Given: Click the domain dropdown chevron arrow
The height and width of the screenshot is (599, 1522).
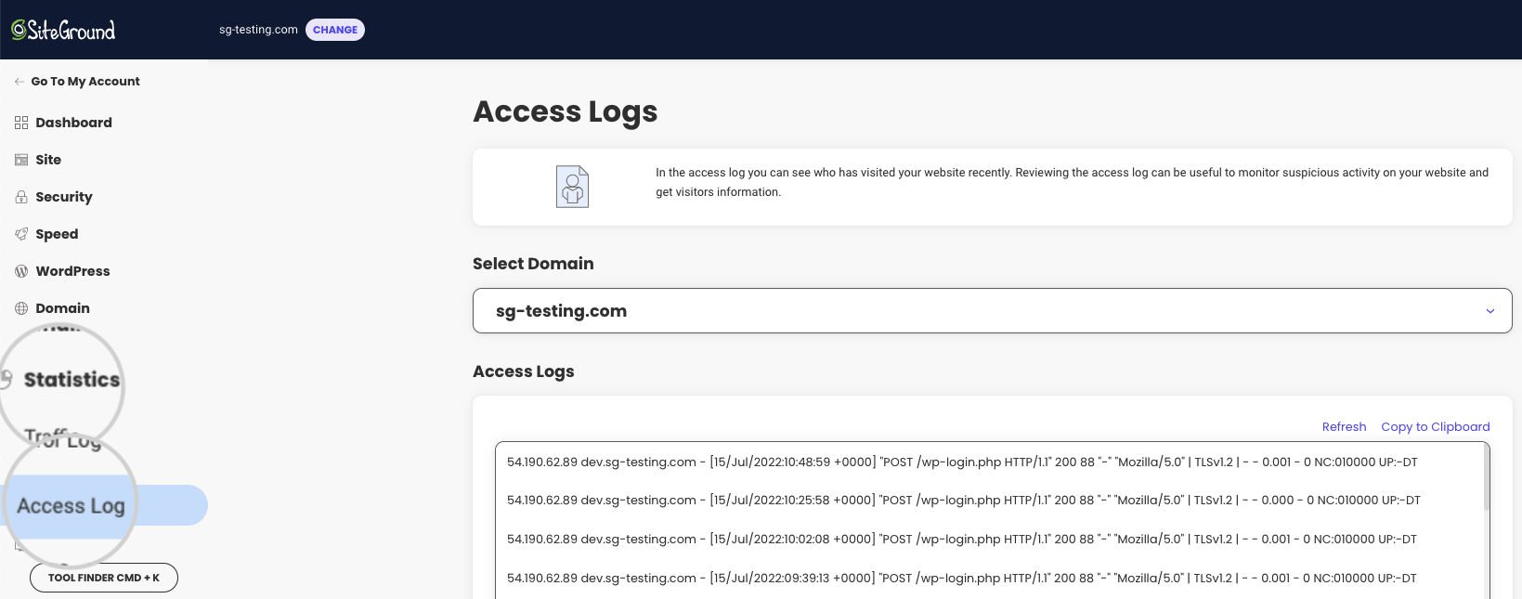Looking at the screenshot, I should pos(1490,311).
